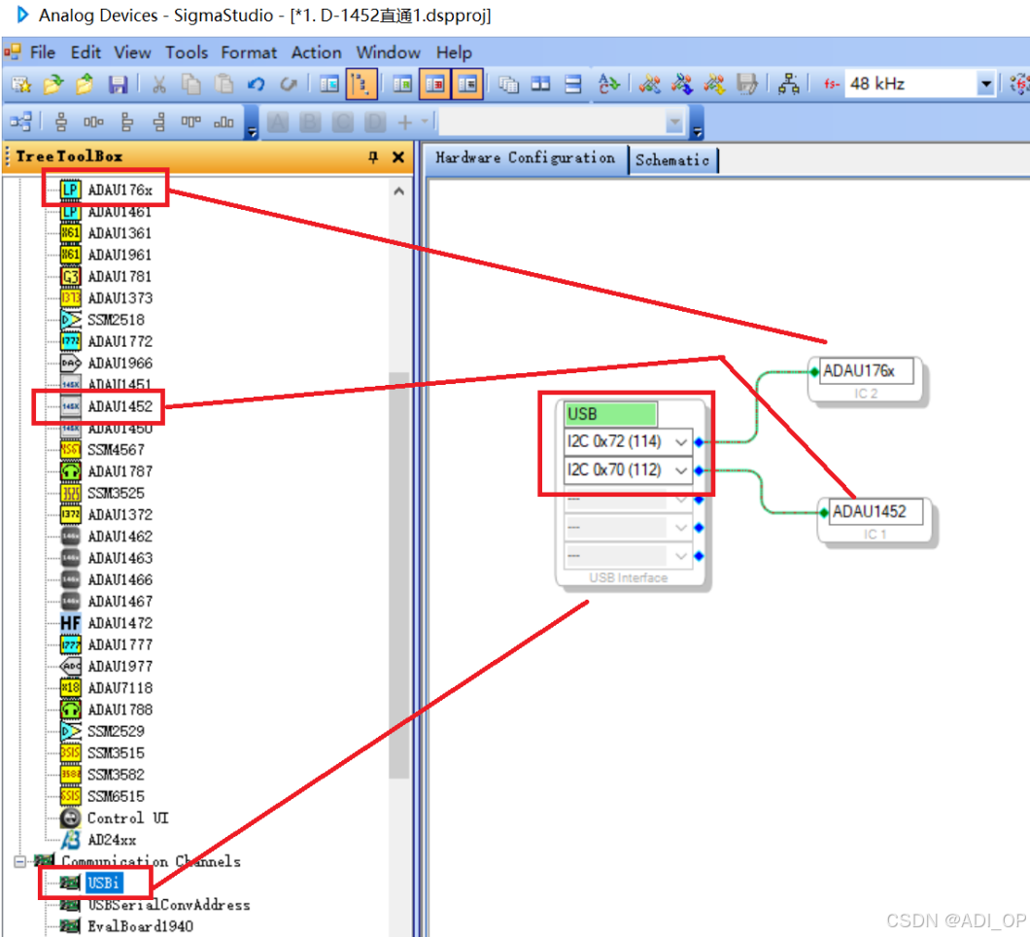Click the green USB header label

coord(610,414)
